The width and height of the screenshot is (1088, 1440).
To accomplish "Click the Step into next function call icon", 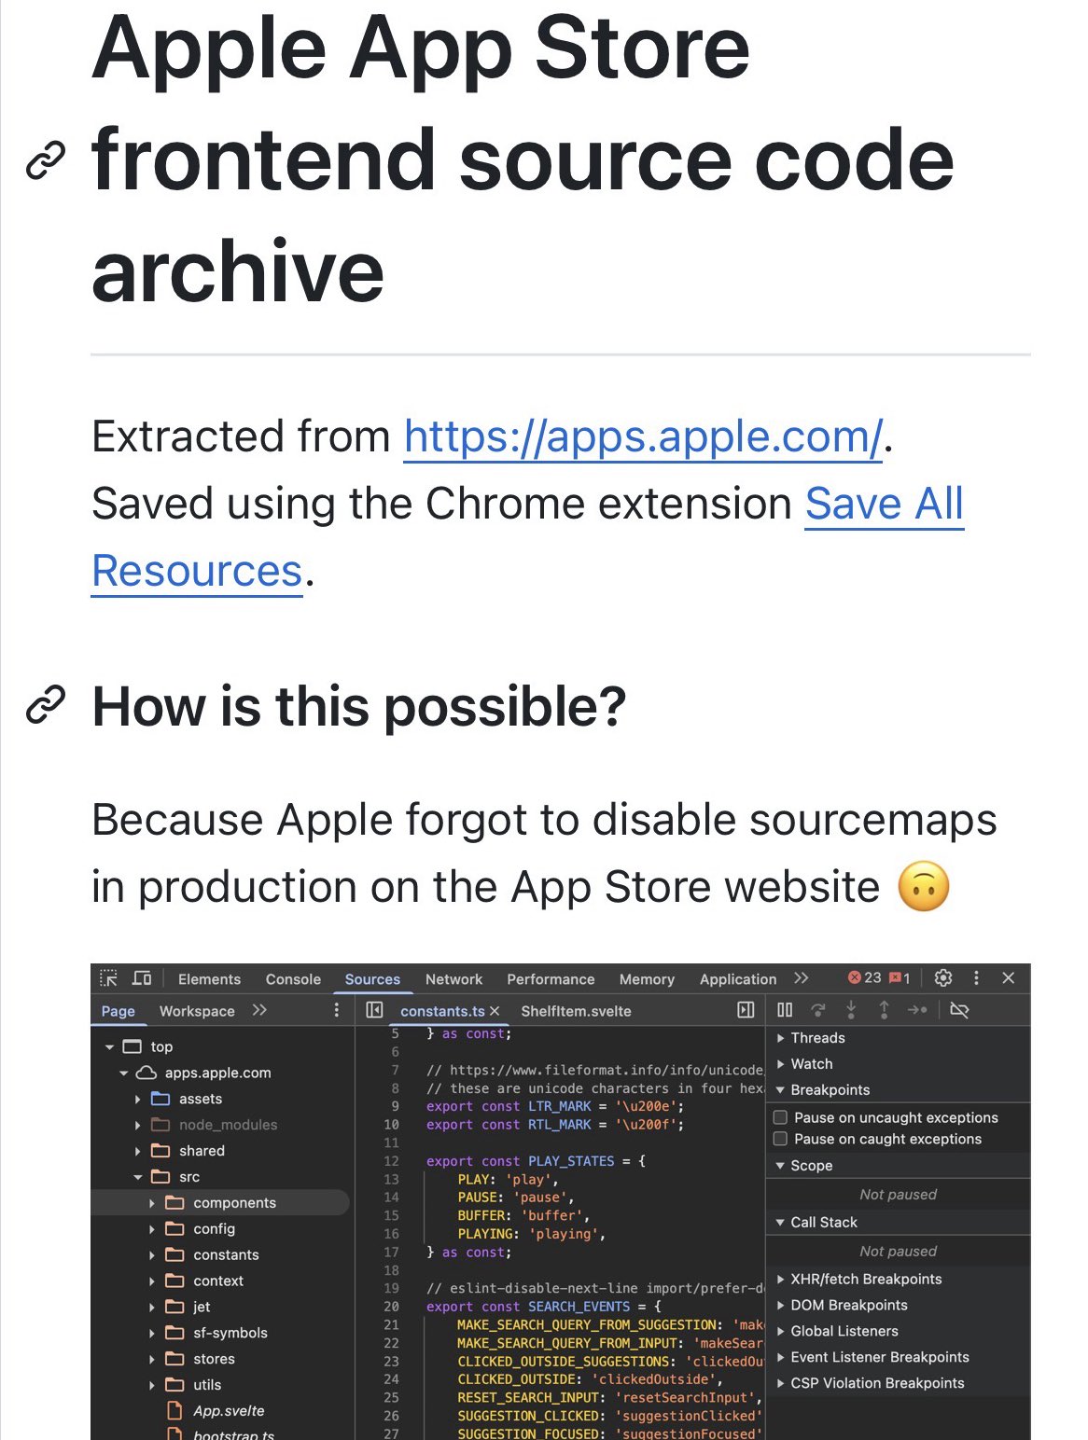I will pos(850,1010).
